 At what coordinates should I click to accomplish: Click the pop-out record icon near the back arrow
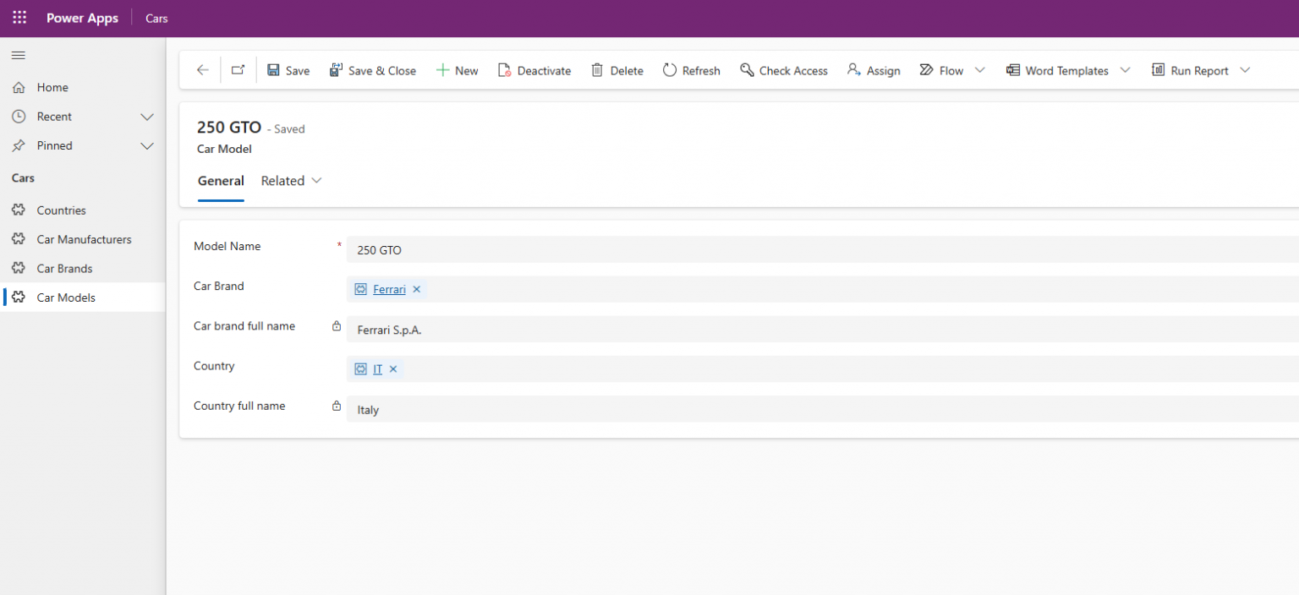point(238,70)
